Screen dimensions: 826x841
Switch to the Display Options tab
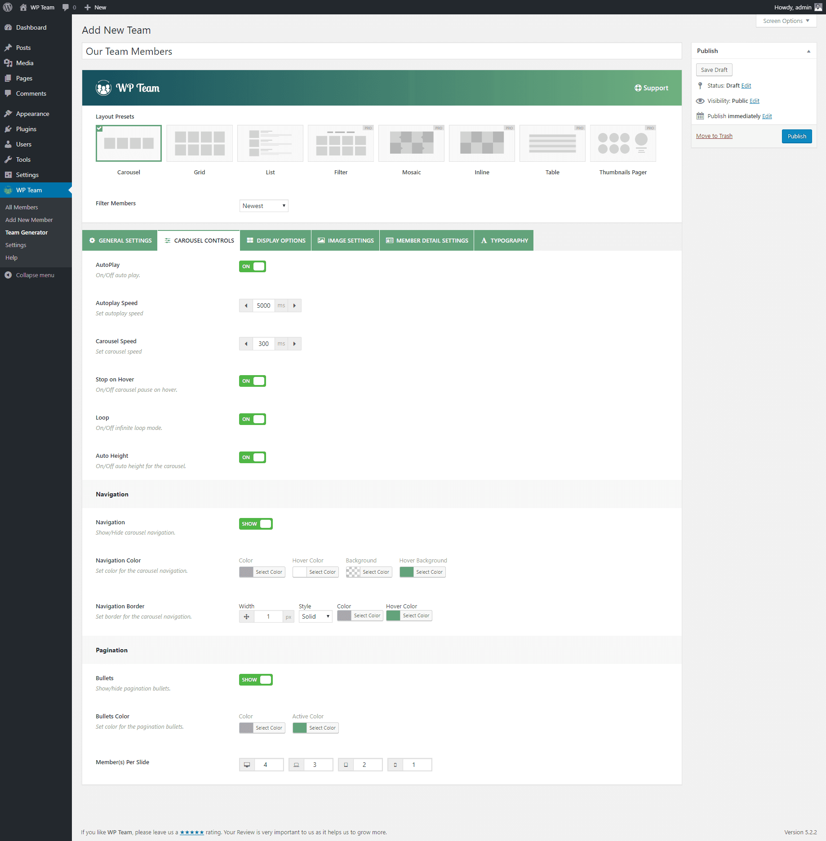click(275, 240)
